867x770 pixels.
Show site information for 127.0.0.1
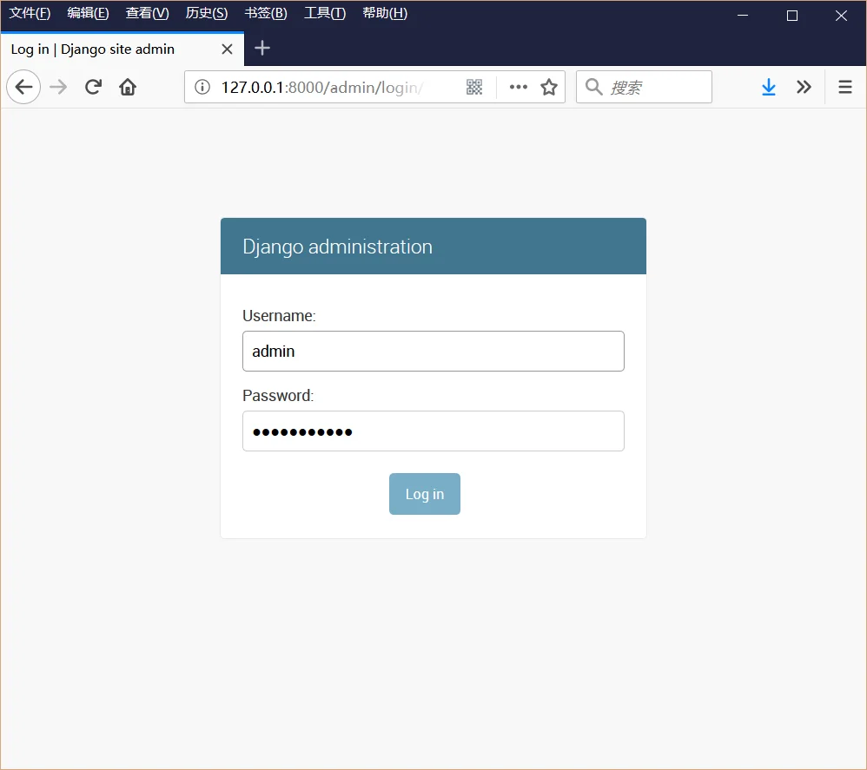point(202,87)
